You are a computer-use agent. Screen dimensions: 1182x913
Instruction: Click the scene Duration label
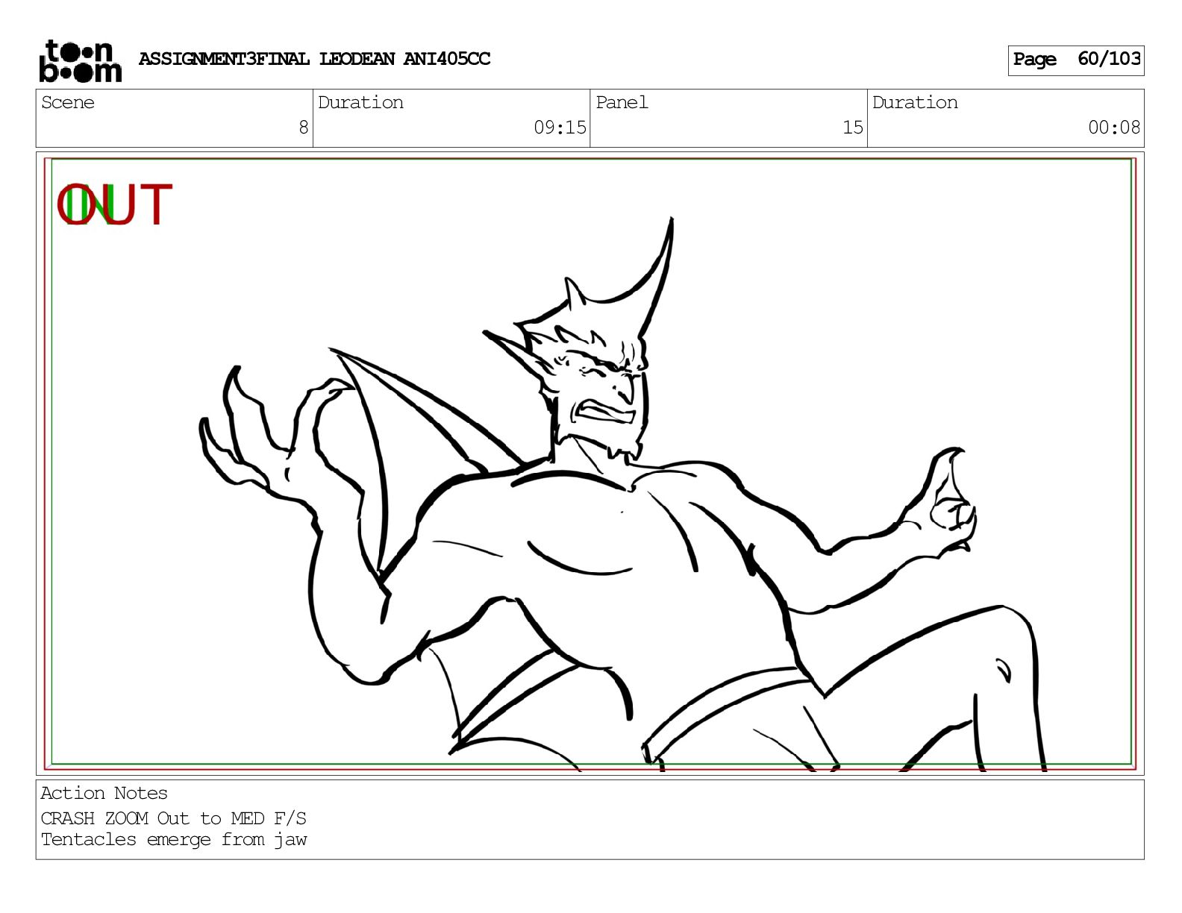click(360, 103)
